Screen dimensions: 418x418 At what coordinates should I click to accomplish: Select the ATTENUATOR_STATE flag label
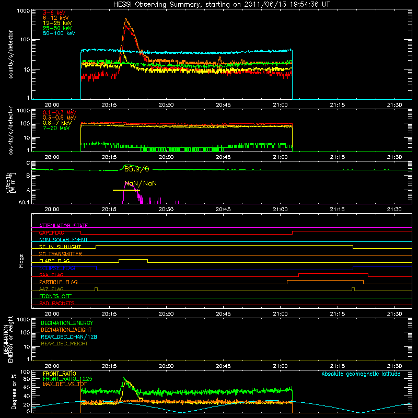pos(63,226)
